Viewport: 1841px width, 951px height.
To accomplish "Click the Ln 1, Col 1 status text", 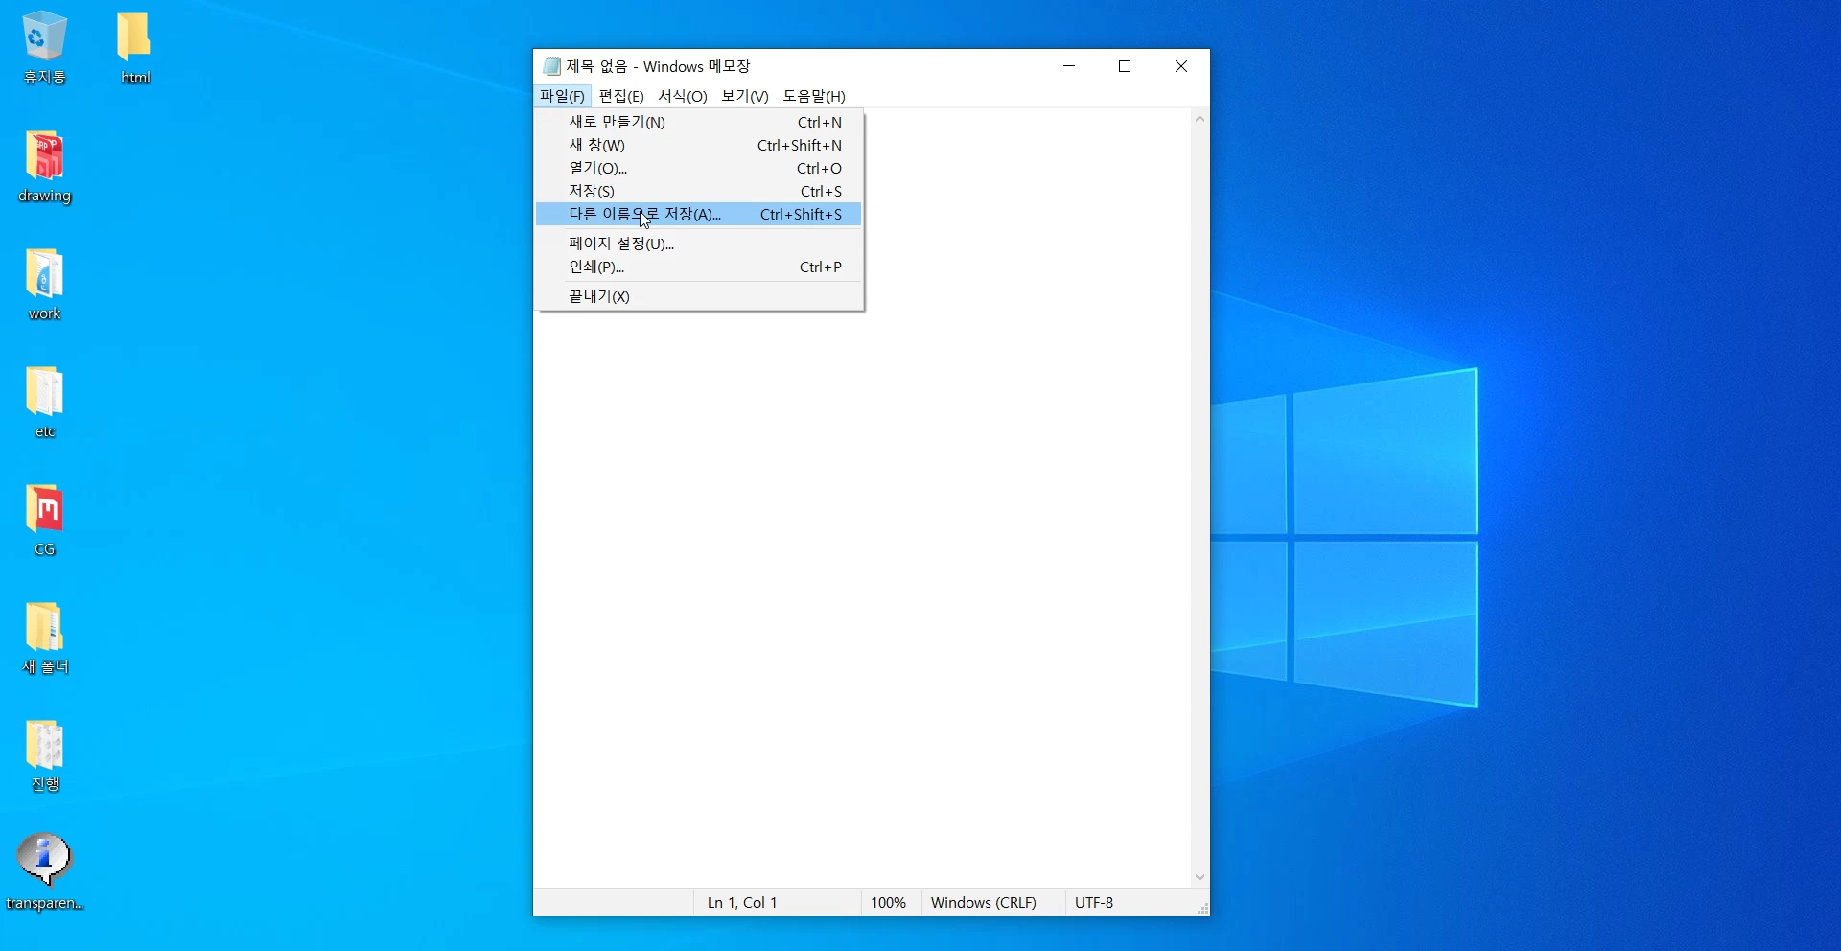I will point(742,902).
